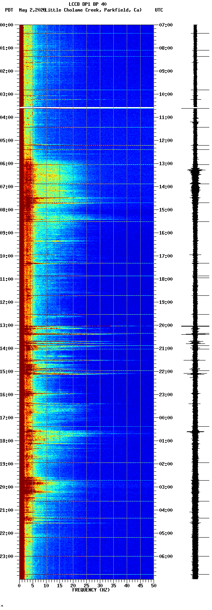
Task: Click the '10:00' label on PDT axis
Action: (7, 256)
